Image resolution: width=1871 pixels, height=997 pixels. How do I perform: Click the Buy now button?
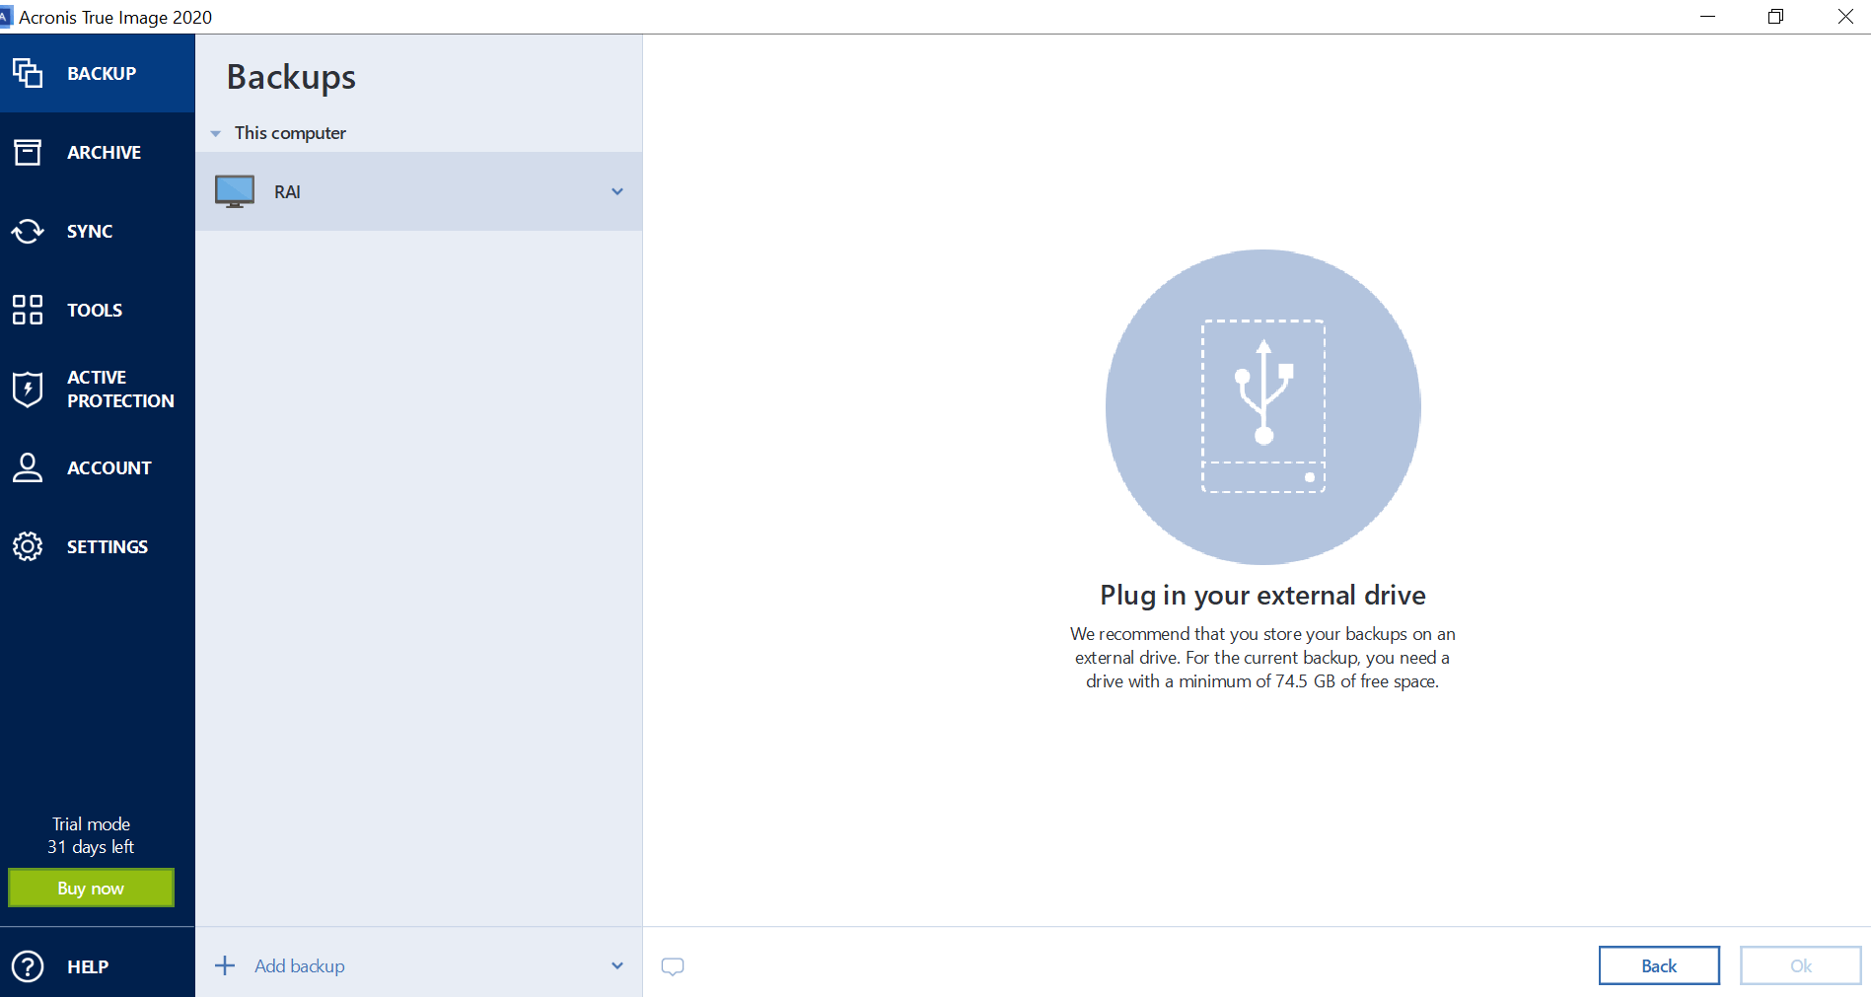pos(91,888)
